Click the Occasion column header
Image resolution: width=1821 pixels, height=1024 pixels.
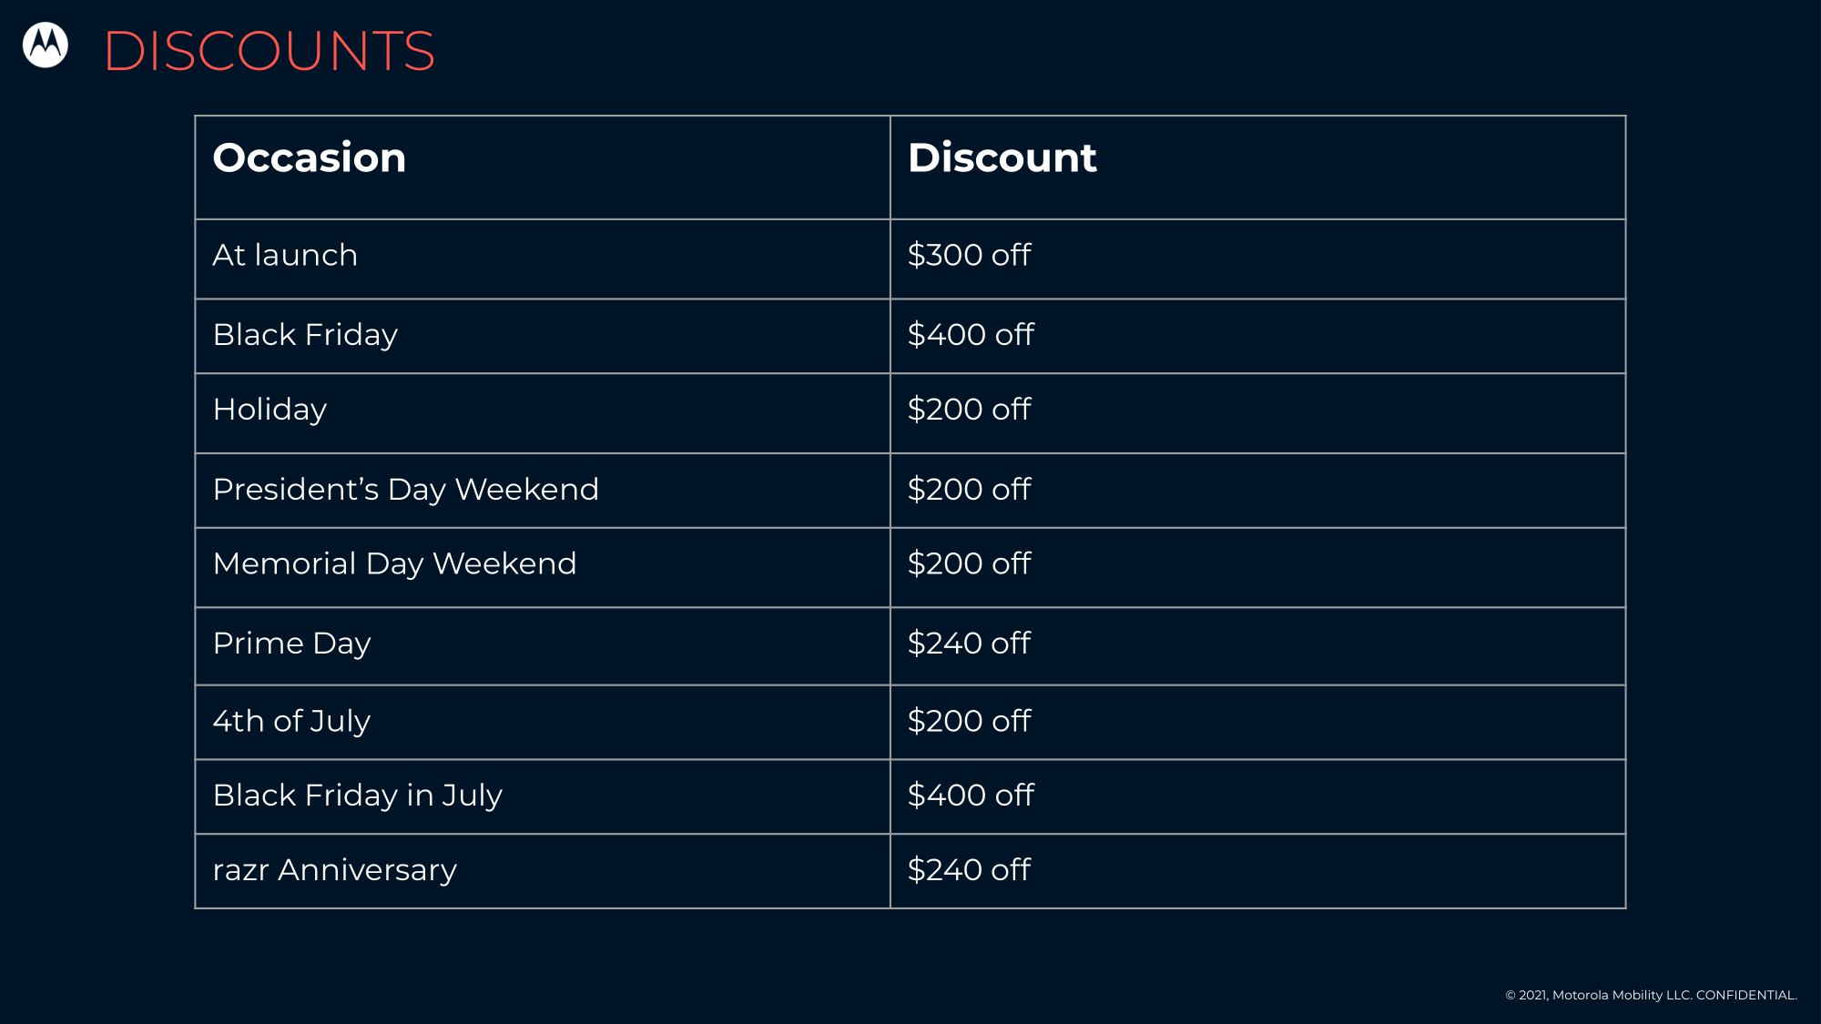[543, 167]
